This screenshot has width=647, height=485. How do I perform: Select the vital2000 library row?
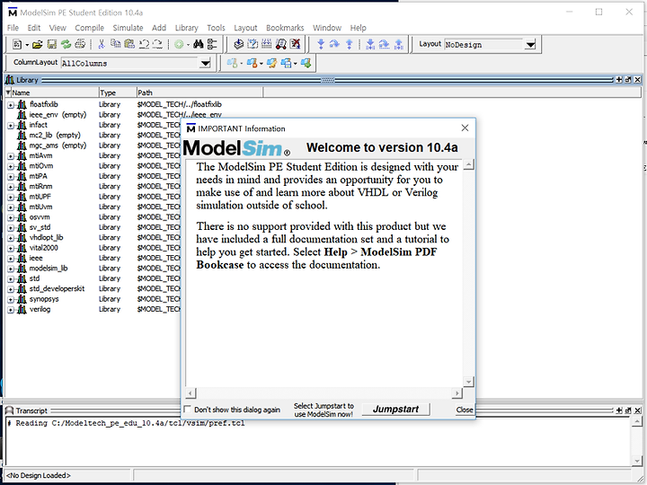pyautogui.click(x=43, y=248)
